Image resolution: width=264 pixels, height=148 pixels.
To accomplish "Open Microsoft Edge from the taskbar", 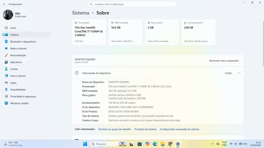I will click(155, 144).
